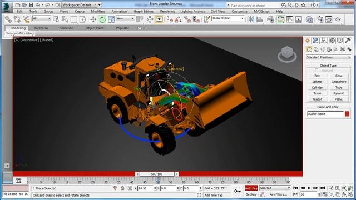The image size is (356, 200).
Task: Open the Animation menu
Action: [x=119, y=11]
